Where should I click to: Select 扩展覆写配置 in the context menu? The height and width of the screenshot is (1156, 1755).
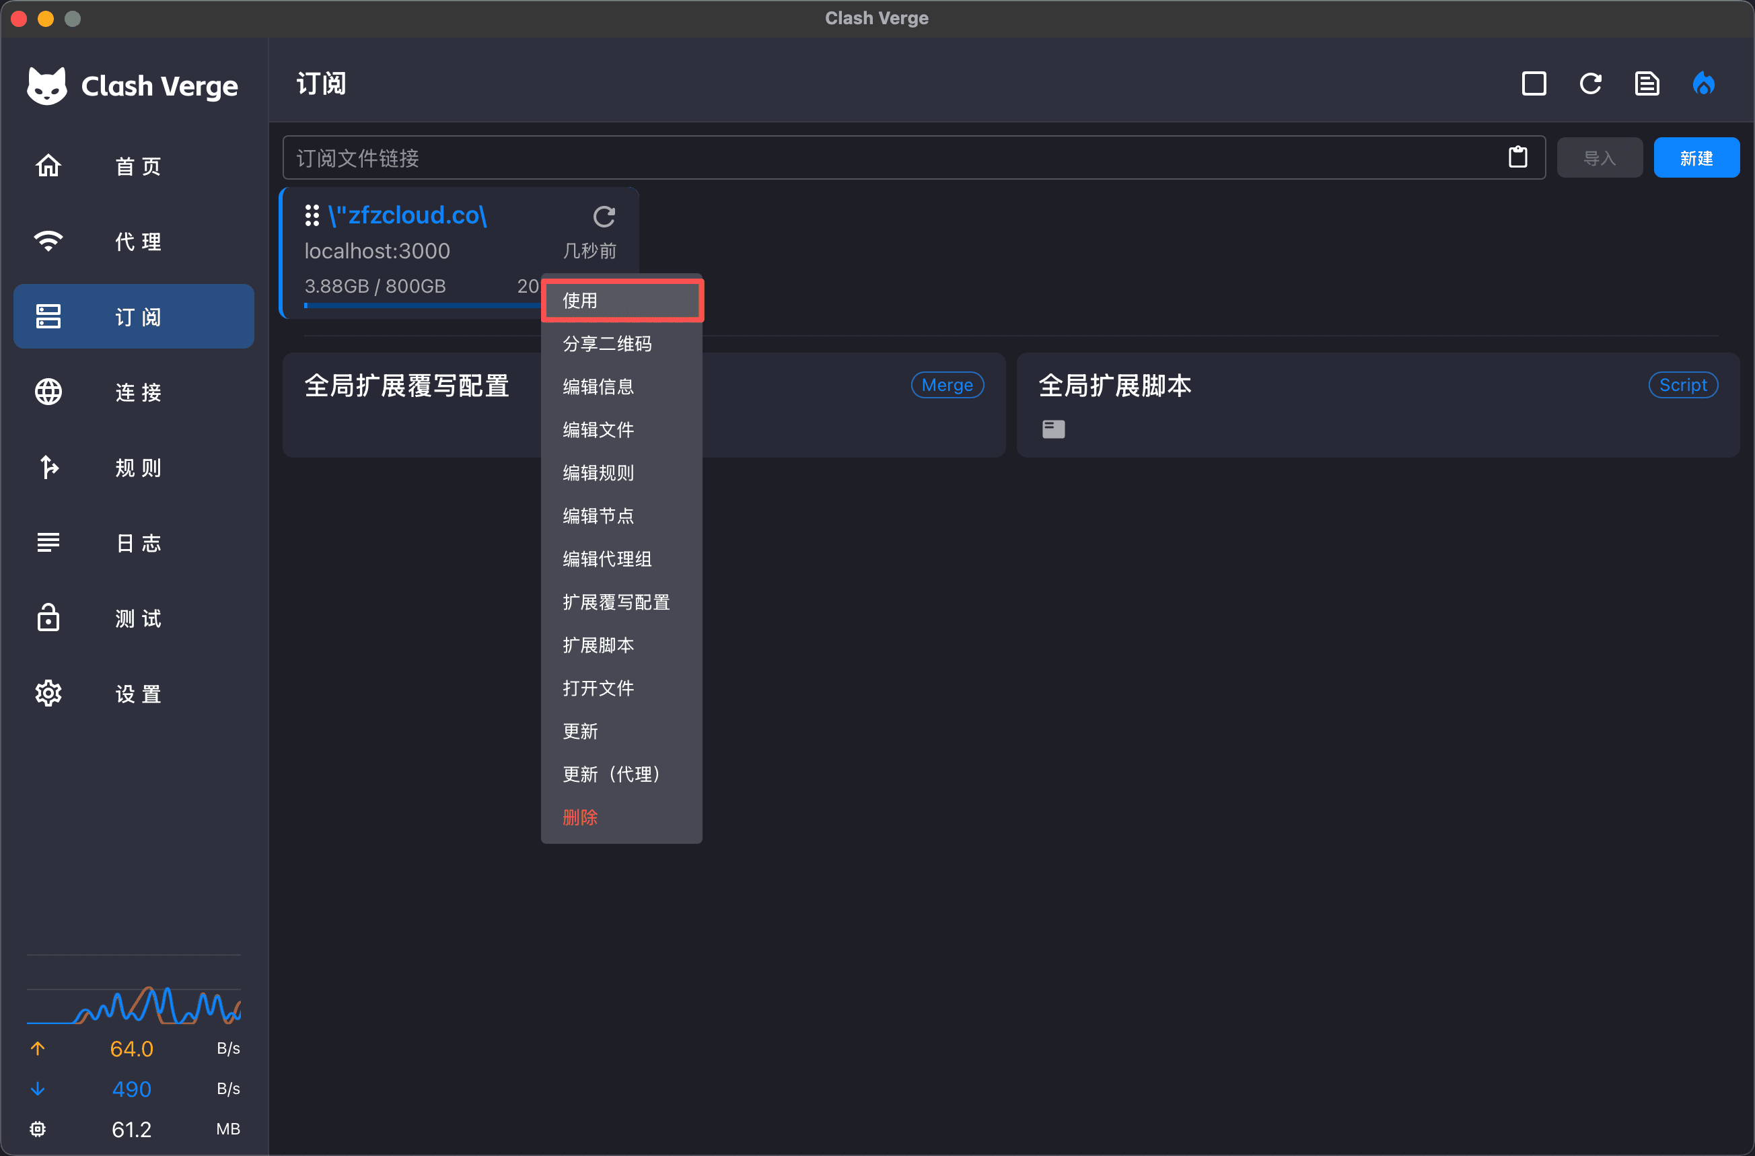[x=622, y=602]
